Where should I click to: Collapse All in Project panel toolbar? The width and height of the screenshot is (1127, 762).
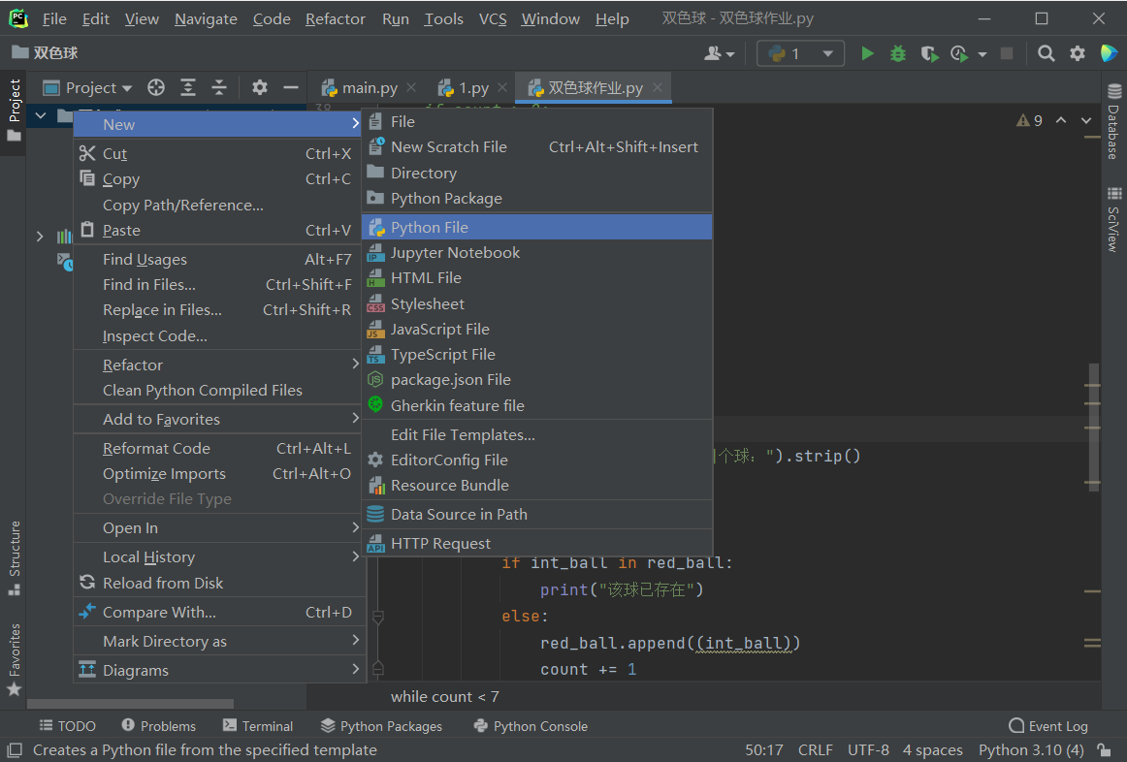coord(219,88)
